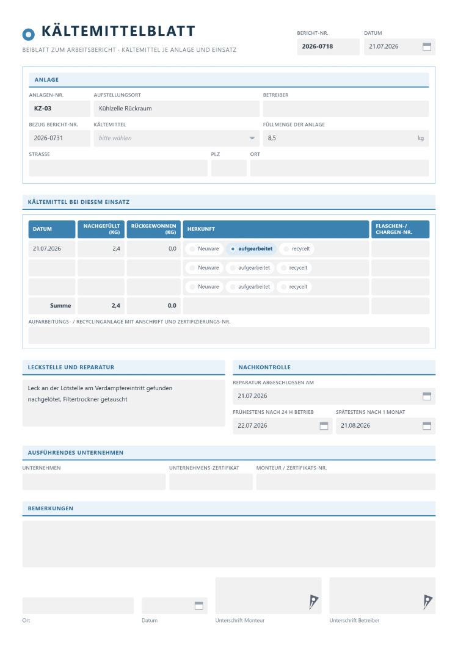Click the Bericht-Nr. field 2026-0718
The image size is (458, 647).
tap(328, 46)
